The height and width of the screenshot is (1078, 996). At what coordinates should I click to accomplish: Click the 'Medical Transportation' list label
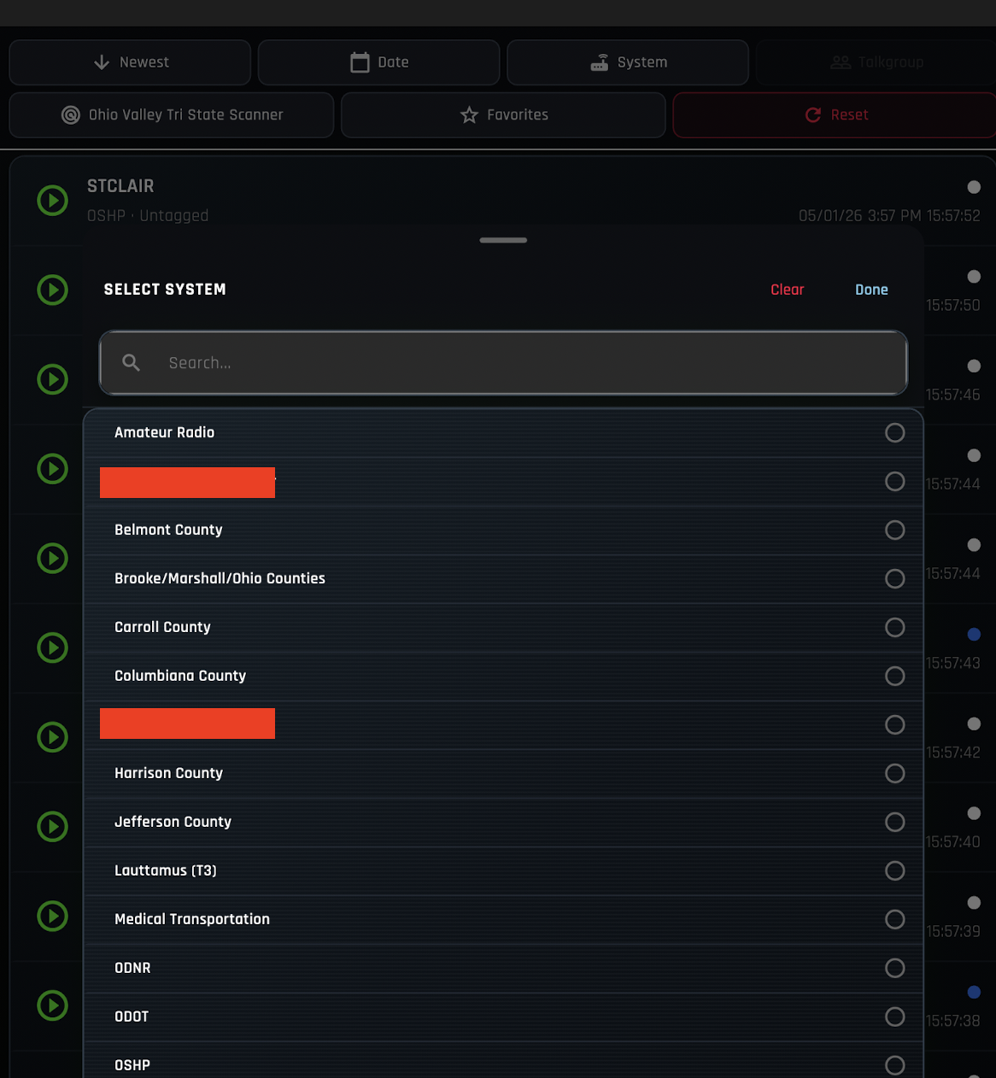coord(192,919)
